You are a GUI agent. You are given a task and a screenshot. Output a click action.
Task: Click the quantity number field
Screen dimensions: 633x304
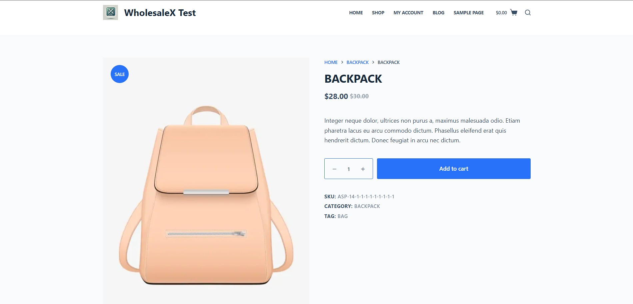click(x=349, y=169)
